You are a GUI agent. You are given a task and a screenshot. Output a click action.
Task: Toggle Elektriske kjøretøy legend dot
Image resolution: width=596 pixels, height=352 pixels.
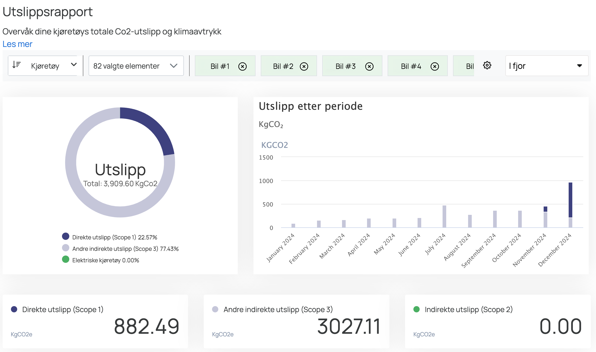pos(66,259)
